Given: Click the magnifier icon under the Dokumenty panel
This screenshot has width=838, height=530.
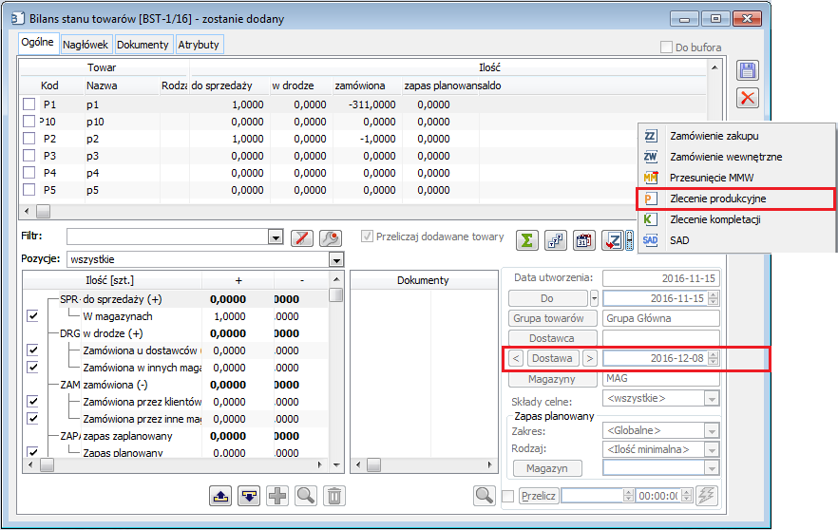Looking at the screenshot, I should [x=485, y=495].
